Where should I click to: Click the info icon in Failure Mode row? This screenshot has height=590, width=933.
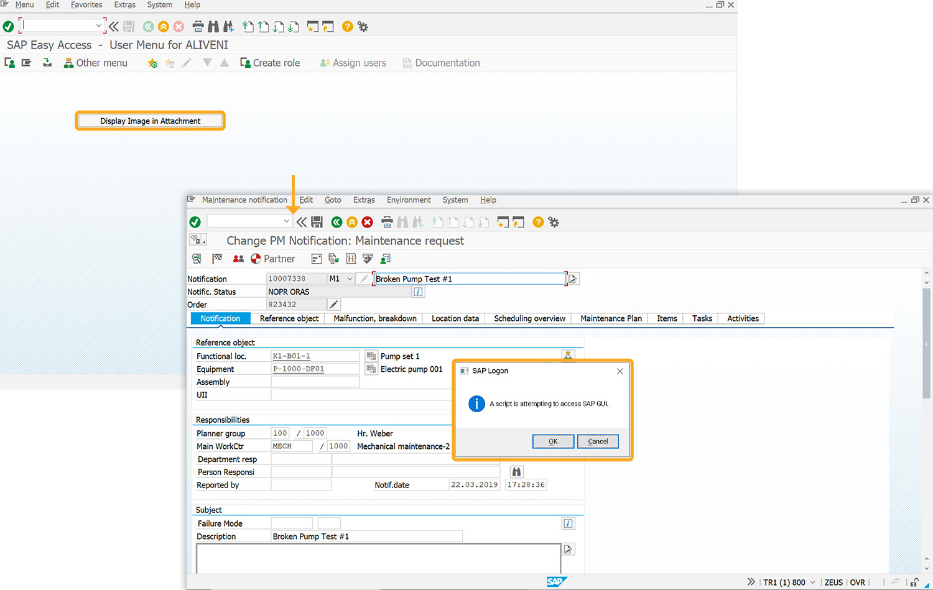pyautogui.click(x=568, y=523)
